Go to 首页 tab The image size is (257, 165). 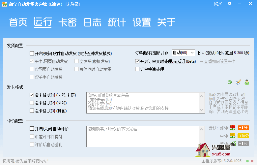point(18,22)
